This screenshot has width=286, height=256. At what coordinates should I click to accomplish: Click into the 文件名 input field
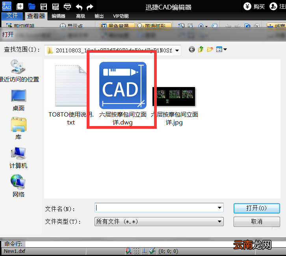click(x=156, y=208)
